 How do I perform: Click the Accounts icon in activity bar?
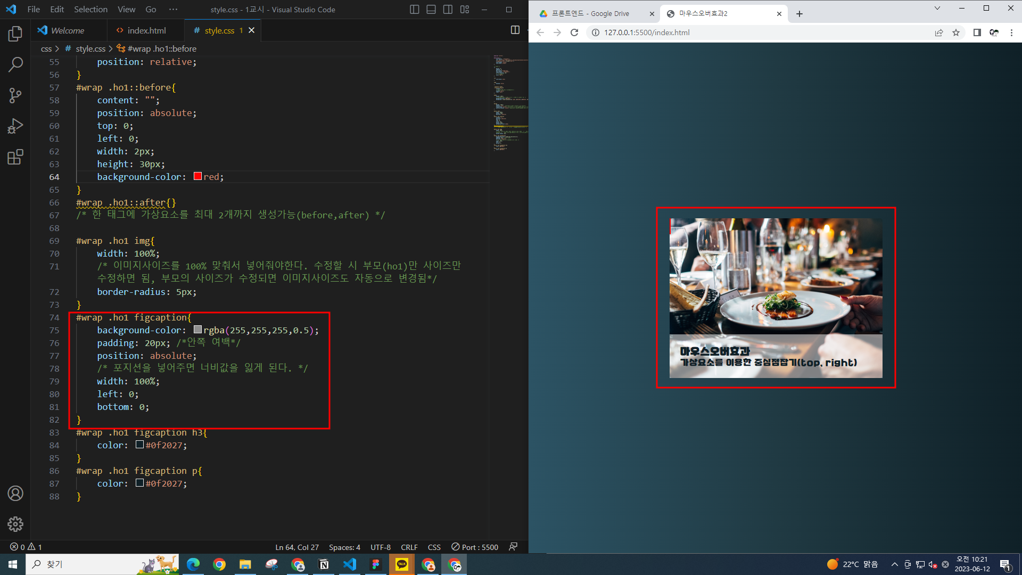pos(15,493)
